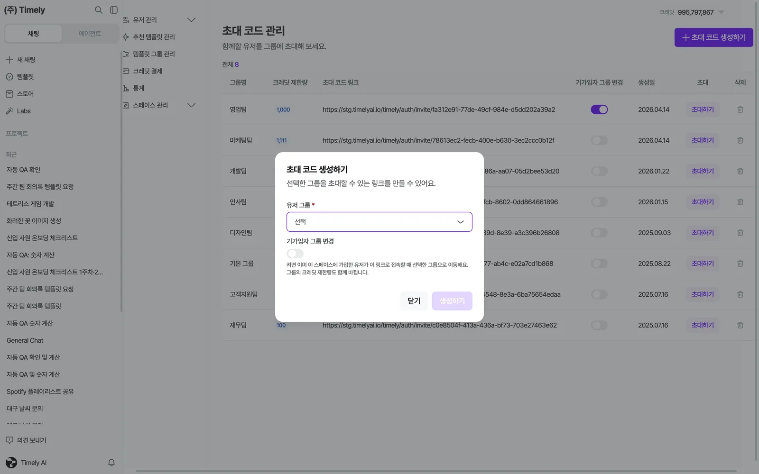The width and height of the screenshot is (759, 474).
Task: Open the 템플릿 sidebar icon
Action: pyautogui.click(x=9, y=77)
